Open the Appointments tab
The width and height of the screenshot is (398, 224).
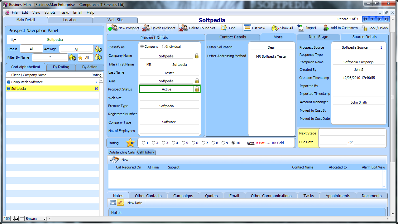338,196
